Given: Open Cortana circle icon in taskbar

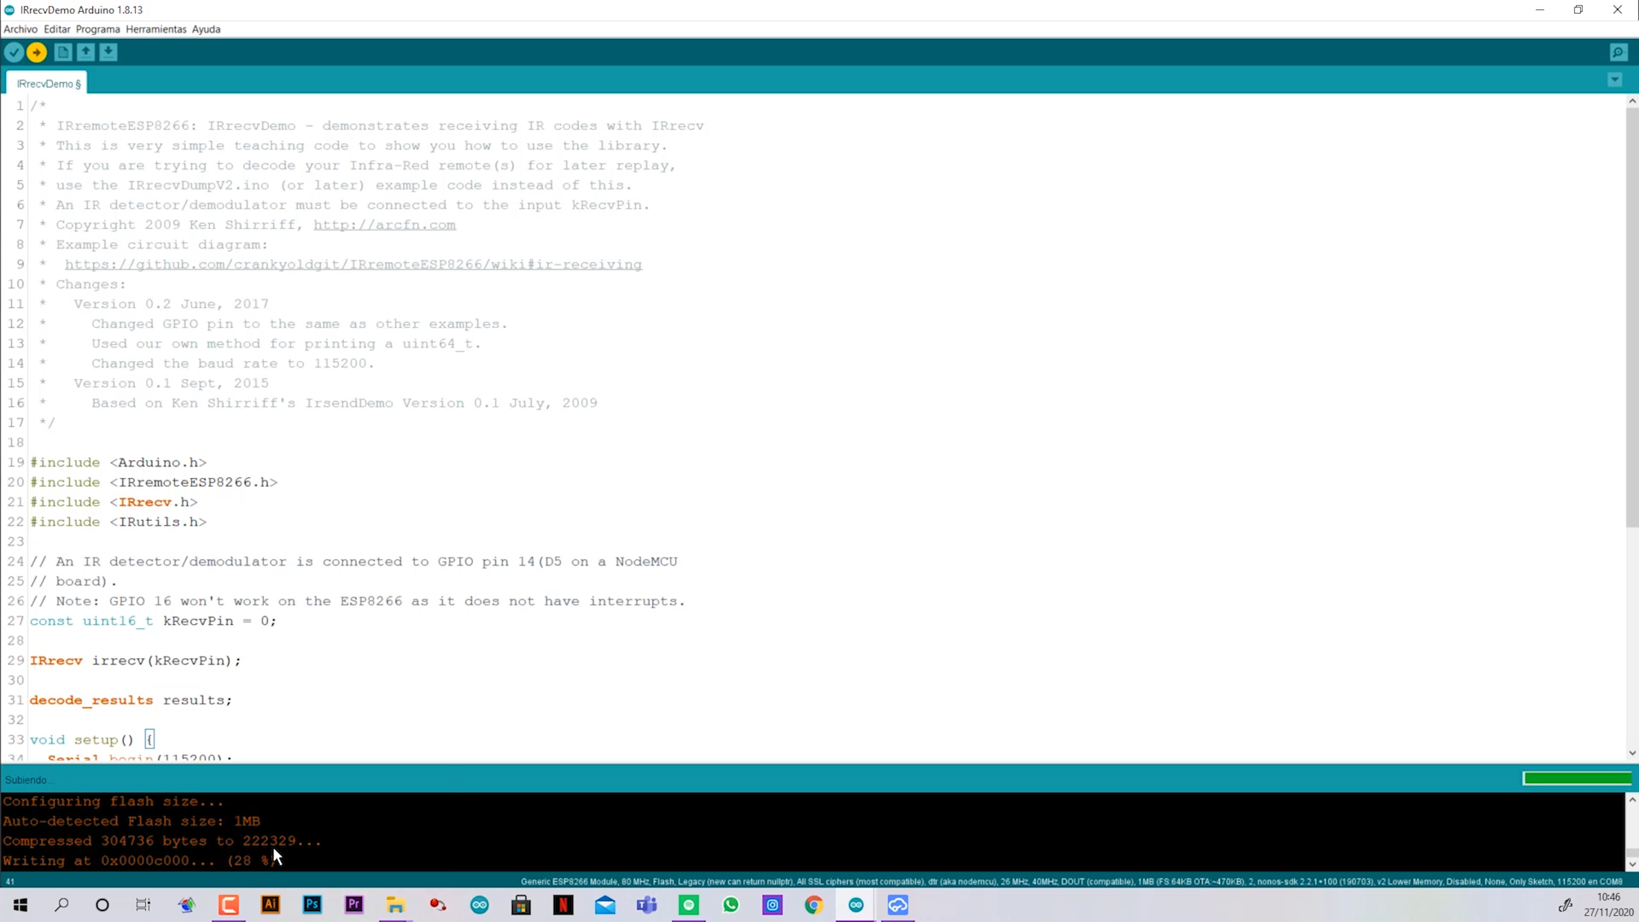Looking at the screenshot, I should point(102,905).
